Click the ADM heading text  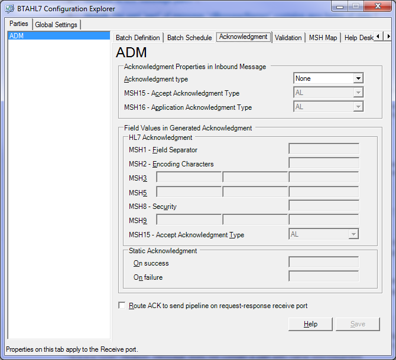(131, 53)
